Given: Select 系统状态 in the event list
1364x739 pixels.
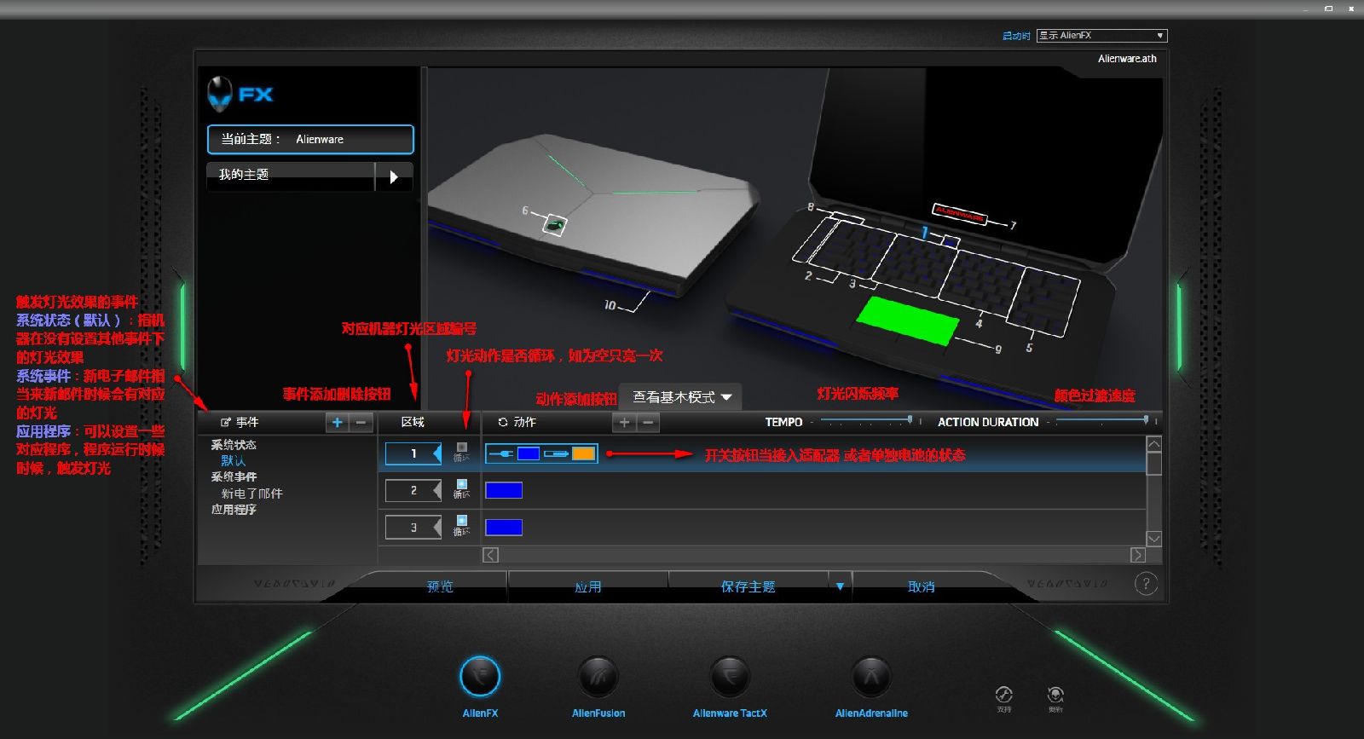Looking at the screenshot, I should point(234,445).
